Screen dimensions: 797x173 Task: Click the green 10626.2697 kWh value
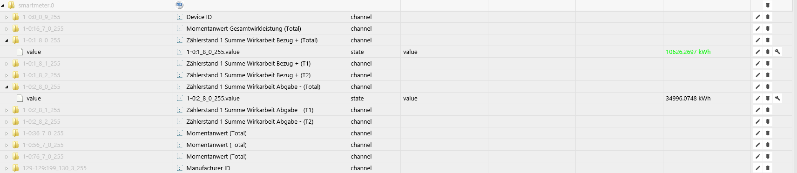click(688, 52)
